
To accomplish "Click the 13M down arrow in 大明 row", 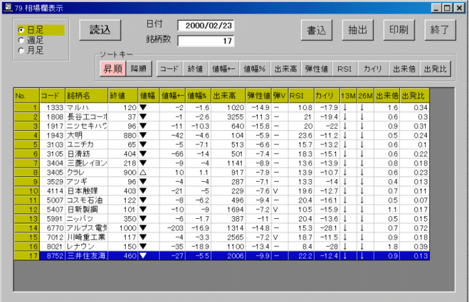I will 345,136.
